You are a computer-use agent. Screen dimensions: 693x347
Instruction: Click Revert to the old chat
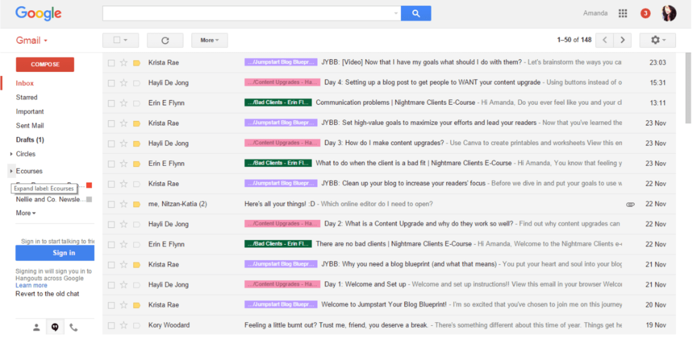coord(47,294)
